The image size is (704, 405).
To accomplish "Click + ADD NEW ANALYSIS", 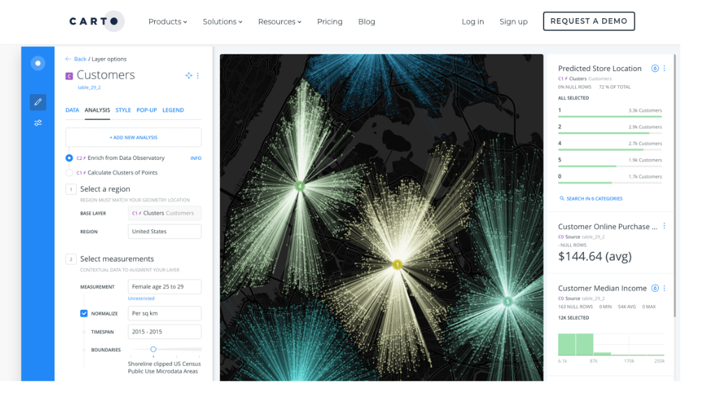I will pyautogui.click(x=133, y=138).
